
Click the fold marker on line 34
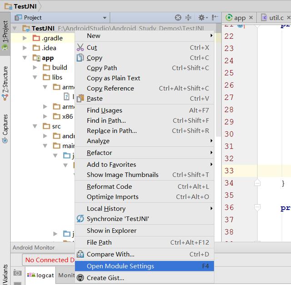point(257,183)
